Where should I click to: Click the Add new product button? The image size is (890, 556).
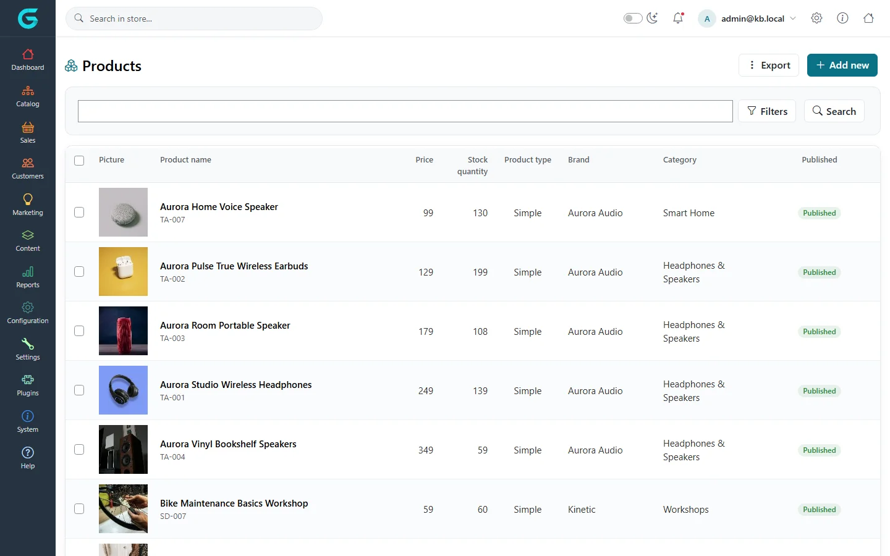842,65
